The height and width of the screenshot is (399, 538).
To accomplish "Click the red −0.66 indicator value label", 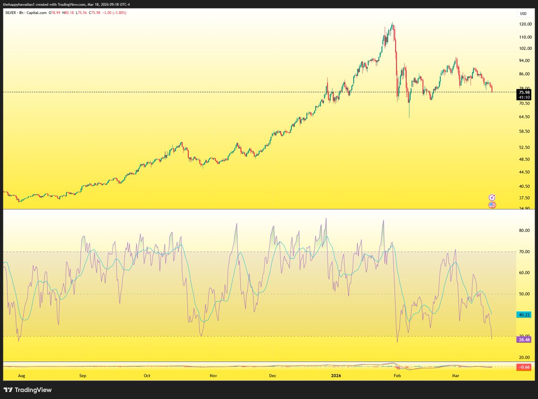I will 524,368.
